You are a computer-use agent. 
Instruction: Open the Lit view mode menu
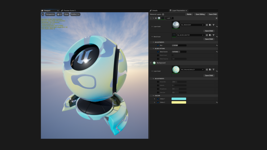(x=60, y=14)
